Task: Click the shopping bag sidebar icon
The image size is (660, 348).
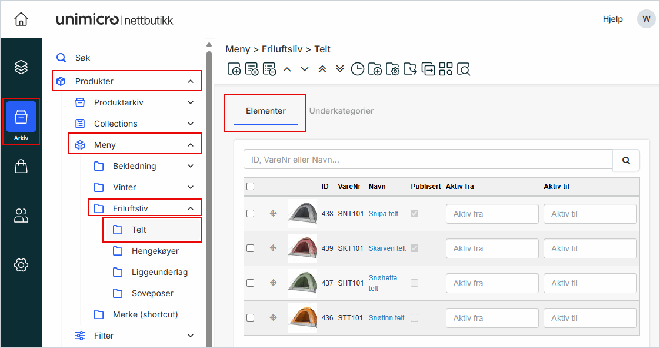Action: [x=21, y=167]
